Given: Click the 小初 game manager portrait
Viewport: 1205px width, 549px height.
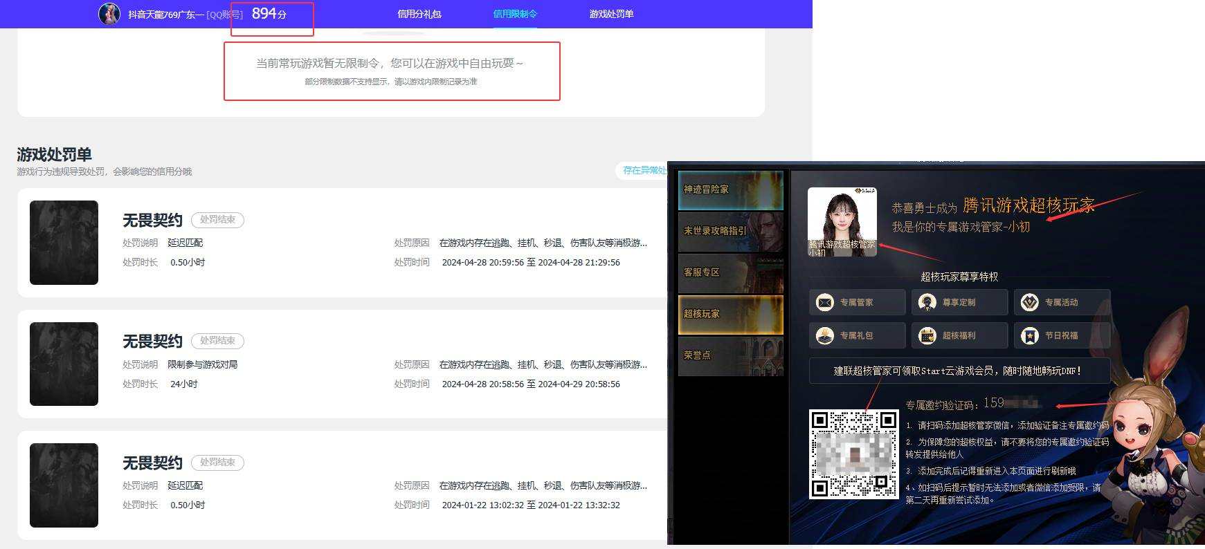Looking at the screenshot, I should tap(842, 222).
